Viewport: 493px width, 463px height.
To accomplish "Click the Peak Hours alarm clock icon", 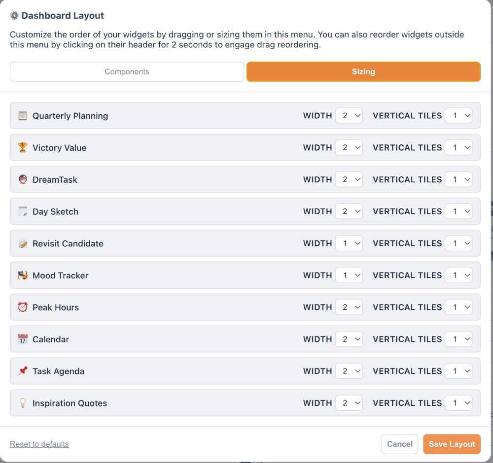I will coord(23,307).
